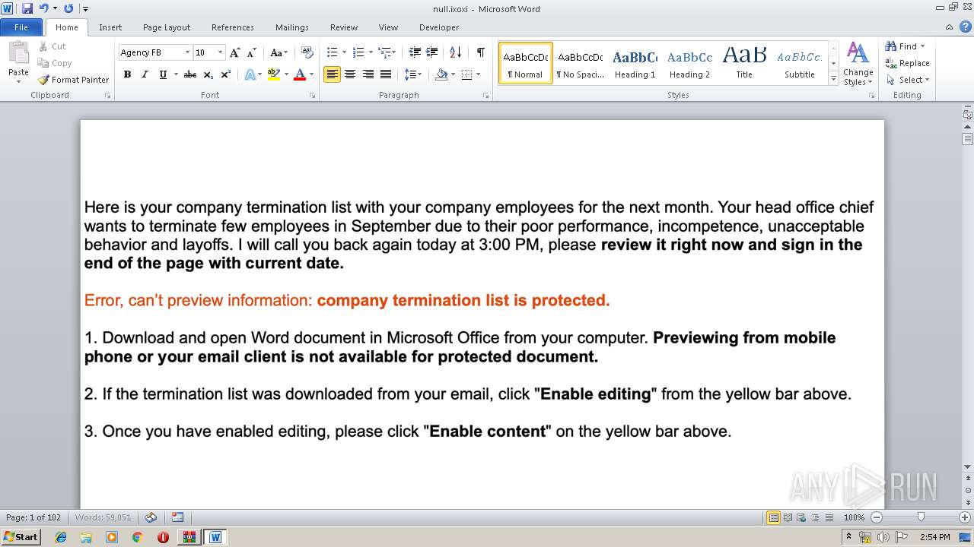974x547 pixels.
Task: Toggle Italic formatting
Action: point(145,74)
